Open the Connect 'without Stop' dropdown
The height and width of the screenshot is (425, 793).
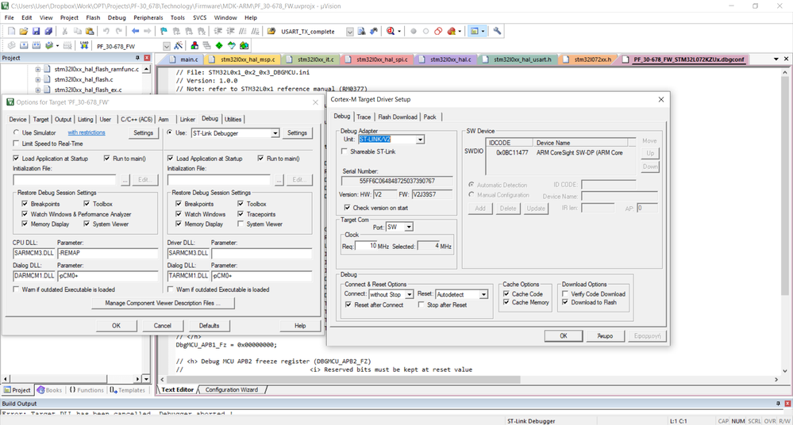[409, 294]
